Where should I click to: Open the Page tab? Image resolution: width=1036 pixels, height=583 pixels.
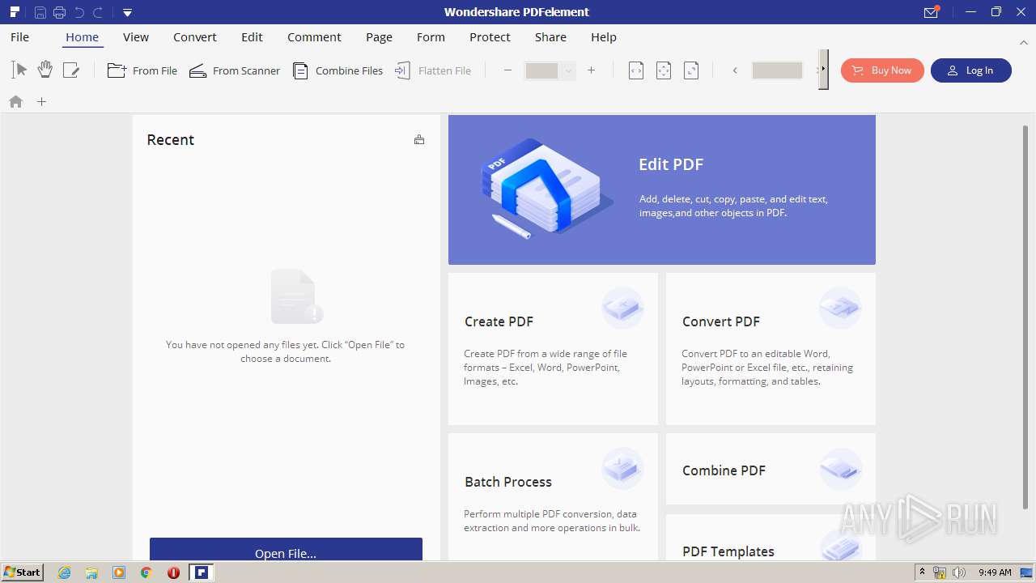point(379,36)
